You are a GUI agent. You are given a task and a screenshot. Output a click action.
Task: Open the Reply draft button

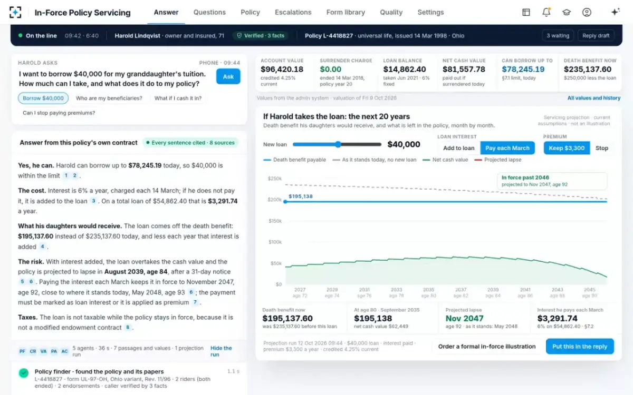point(597,36)
